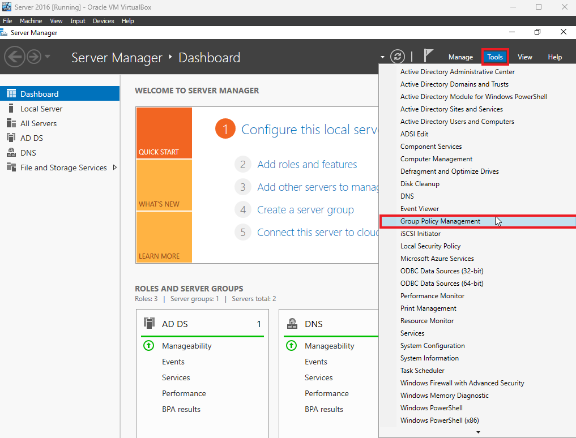Open iSCSI Initiator tool
The image size is (576, 438).
(420, 234)
